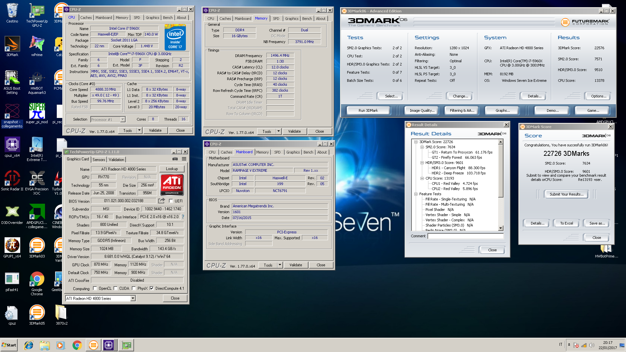Switch to Graphics tab in CPU-Z Mainboard window

click(x=293, y=152)
